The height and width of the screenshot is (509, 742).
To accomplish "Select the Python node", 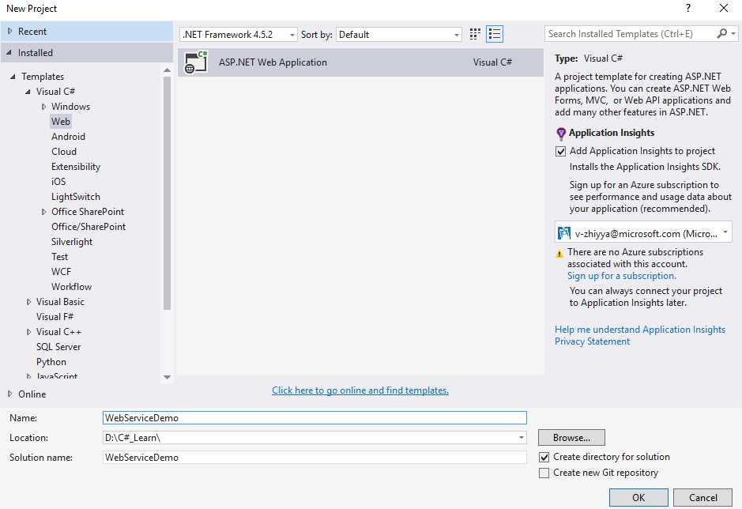I will pyautogui.click(x=51, y=362).
